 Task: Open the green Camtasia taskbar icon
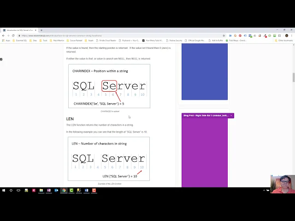click(71, 190)
